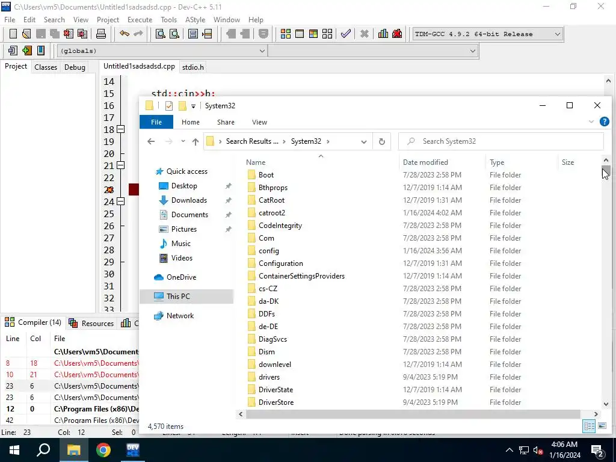
Task: Collapse the code fold at line 21
Action: pos(120,165)
